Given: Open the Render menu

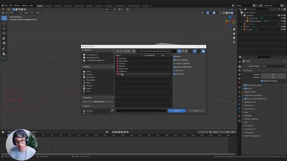Looking at the screenshot, I should 17,6.
